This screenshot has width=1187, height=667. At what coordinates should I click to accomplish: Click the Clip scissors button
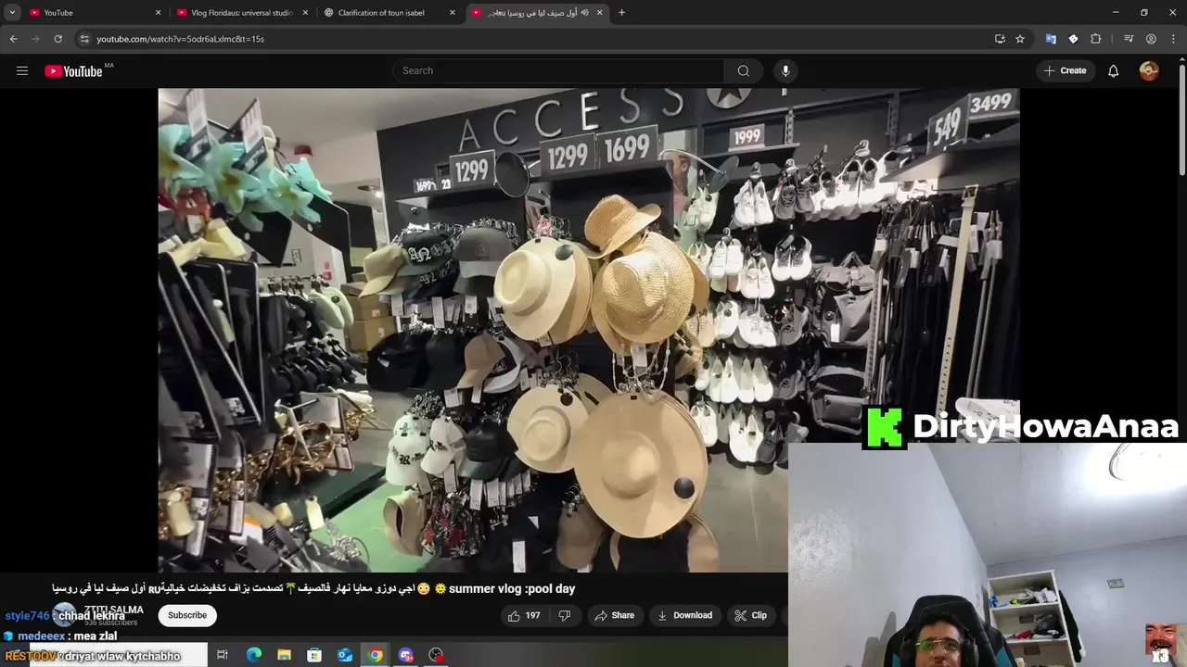point(751,615)
